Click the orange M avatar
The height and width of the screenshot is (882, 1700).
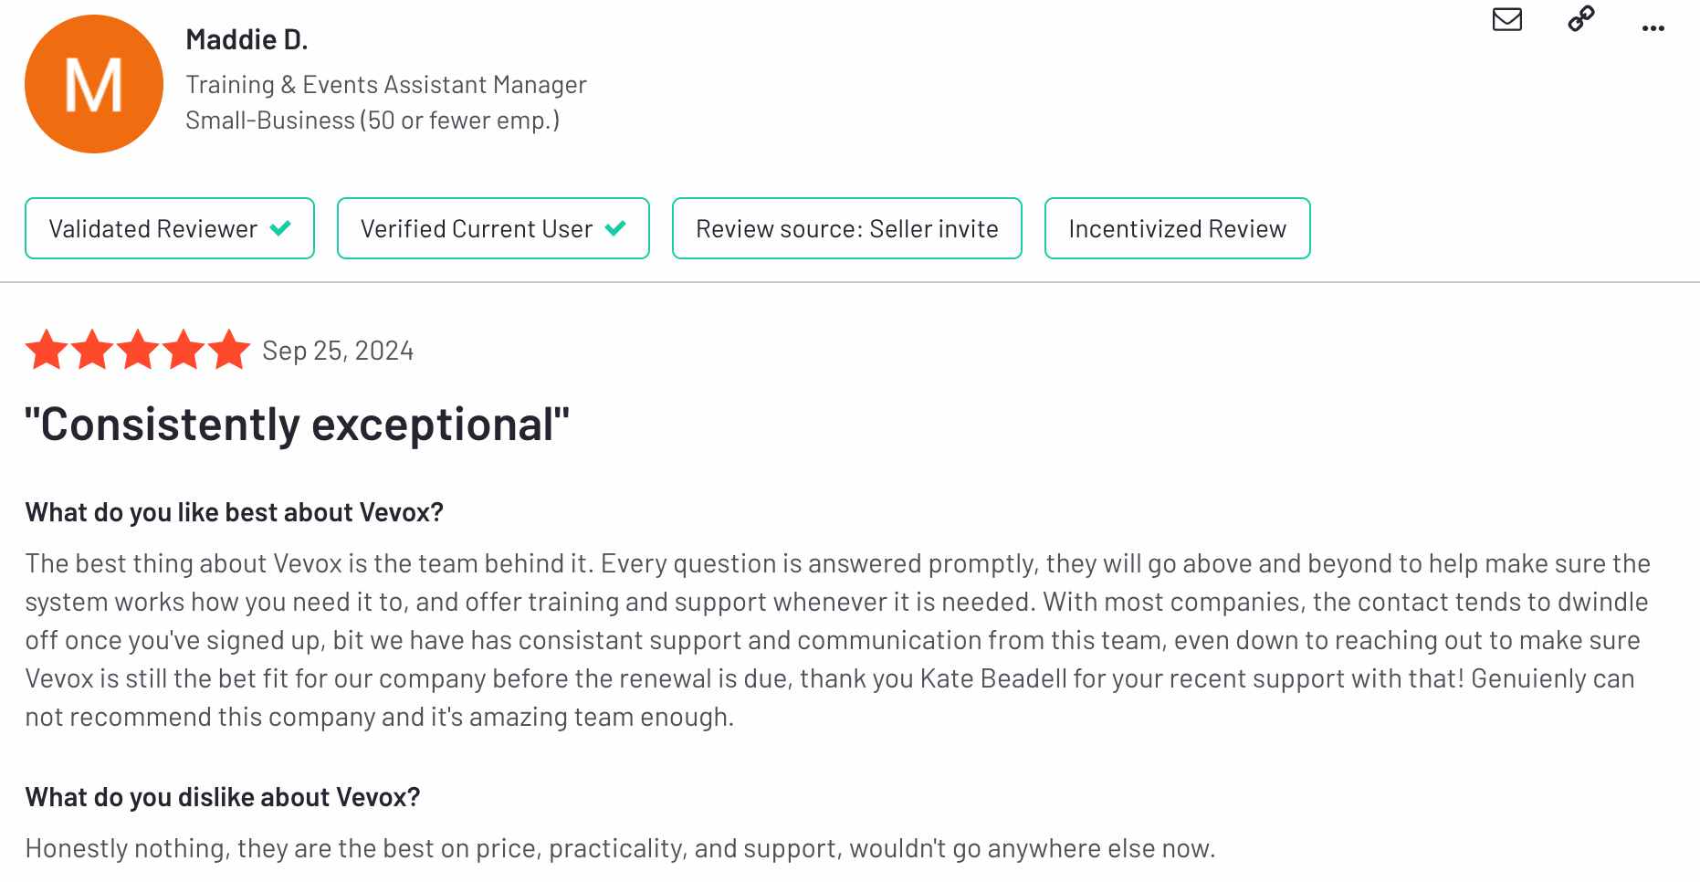coord(94,84)
